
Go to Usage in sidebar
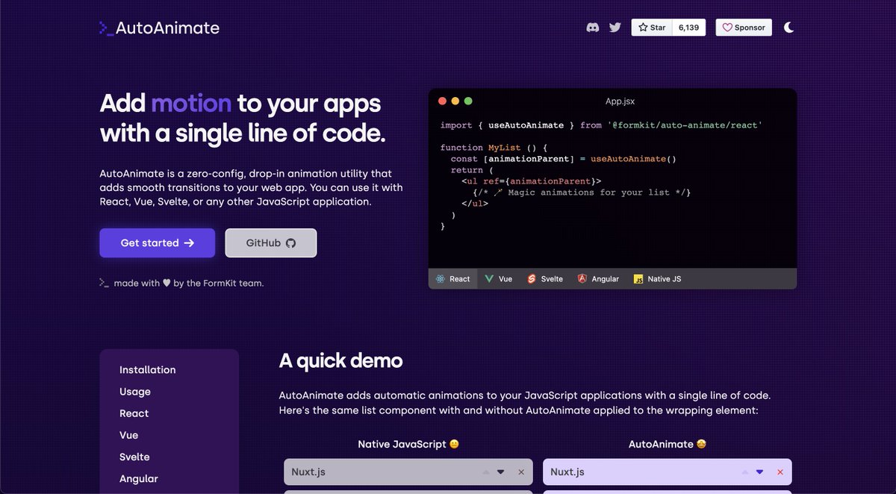(135, 391)
